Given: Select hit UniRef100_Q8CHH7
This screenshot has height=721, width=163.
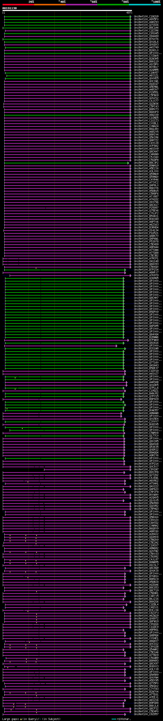Looking at the screenshot, I should pos(146,298).
